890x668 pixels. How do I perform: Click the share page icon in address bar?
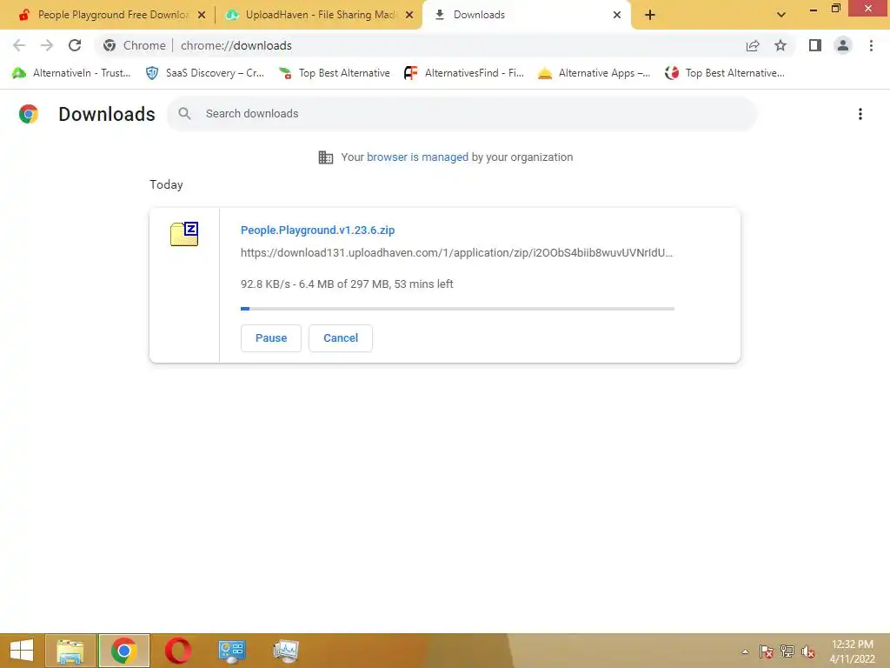click(x=753, y=45)
